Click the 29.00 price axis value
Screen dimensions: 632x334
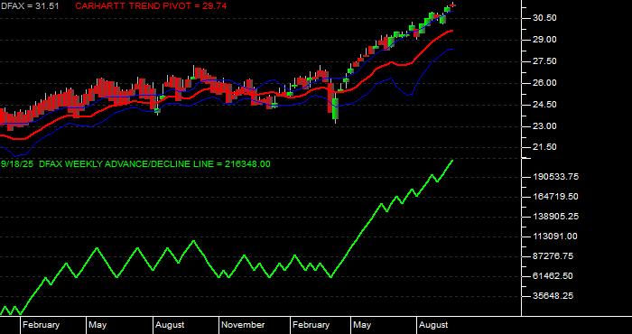(544, 40)
